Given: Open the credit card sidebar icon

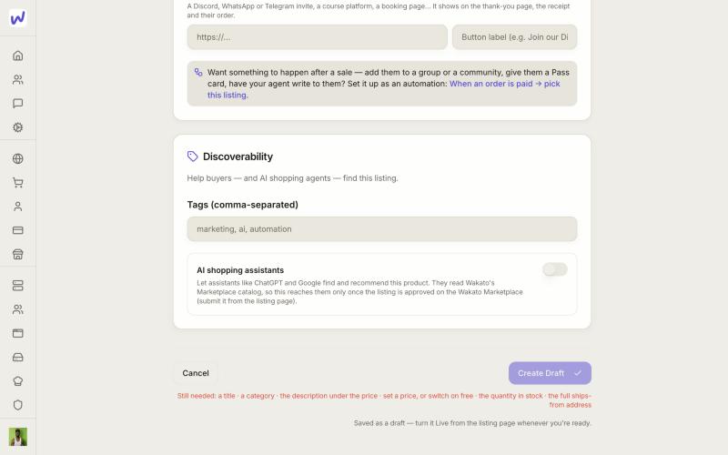Looking at the screenshot, I should [17, 230].
